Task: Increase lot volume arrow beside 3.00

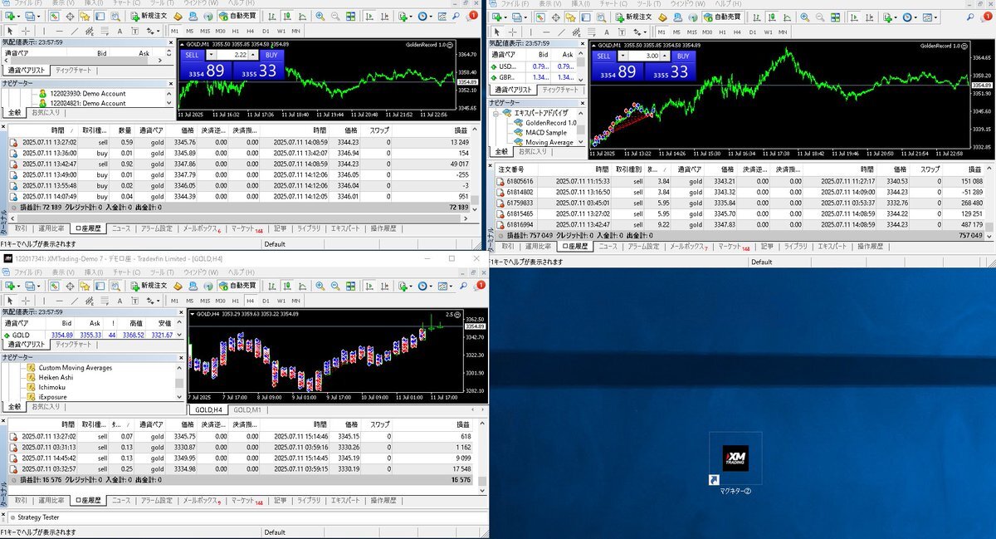Action: tap(665, 56)
